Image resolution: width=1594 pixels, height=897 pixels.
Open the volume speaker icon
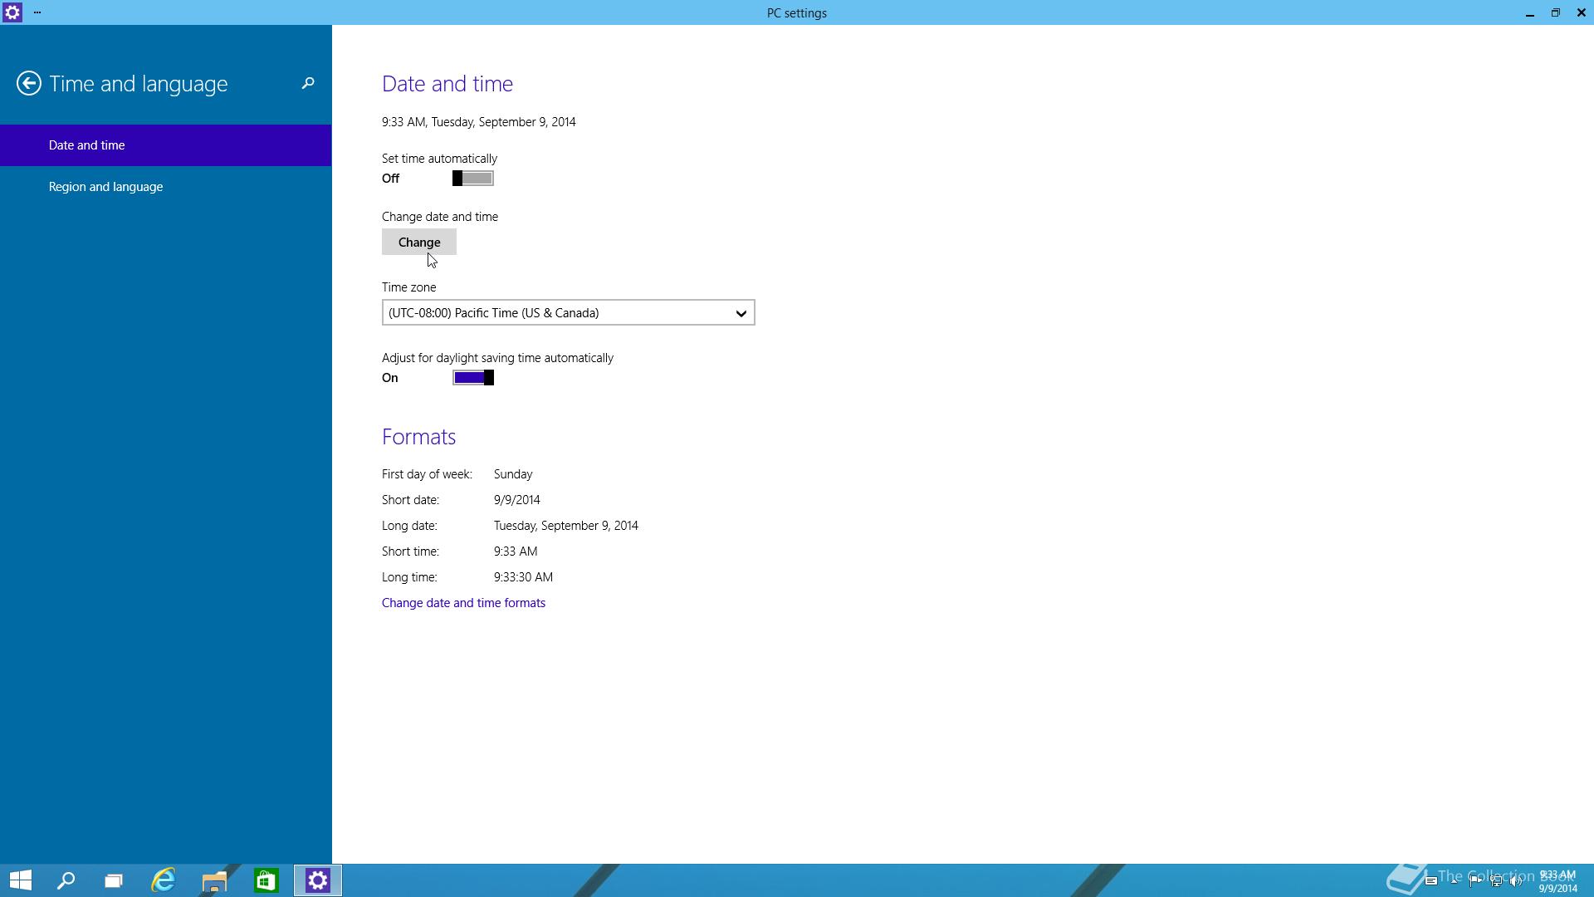click(x=1516, y=881)
